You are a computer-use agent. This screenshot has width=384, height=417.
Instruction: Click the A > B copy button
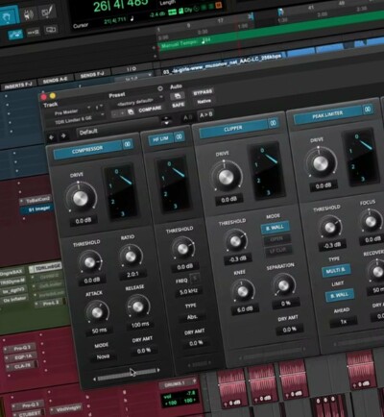(205, 115)
